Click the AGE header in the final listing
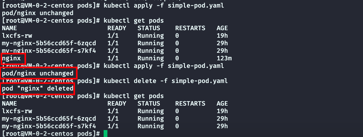Image resolution: width=363 pixels, height=137 pixels. pyautogui.click(x=222, y=103)
